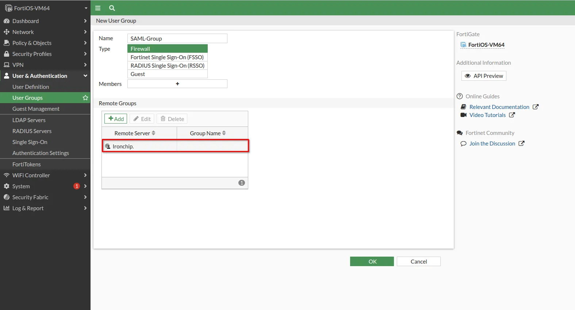575x310 pixels.
Task: Select RADIUS Single Sign-On (RSSO) type
Action: click(x=168, y=65)
